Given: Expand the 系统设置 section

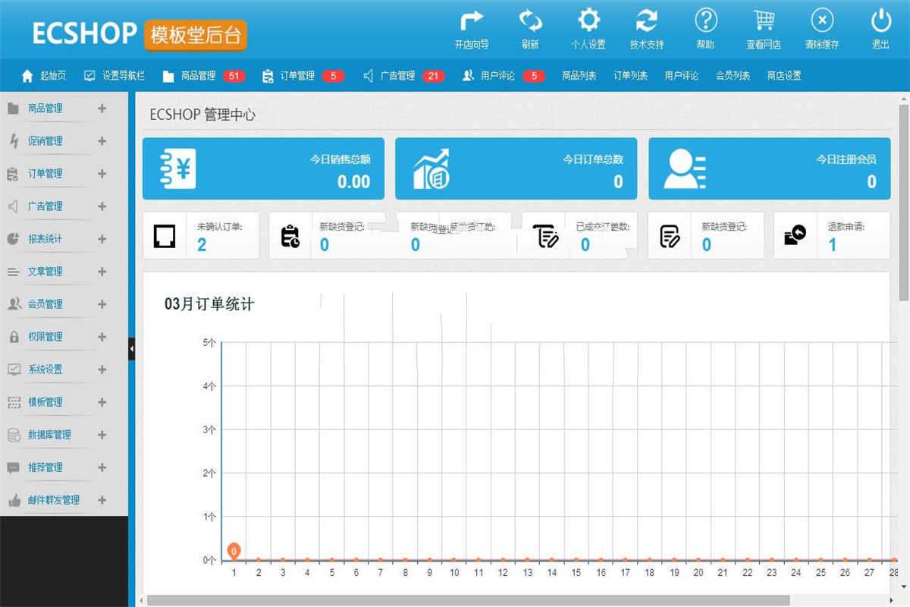Looking at the screenshot, I should click(x=102, y=370).
